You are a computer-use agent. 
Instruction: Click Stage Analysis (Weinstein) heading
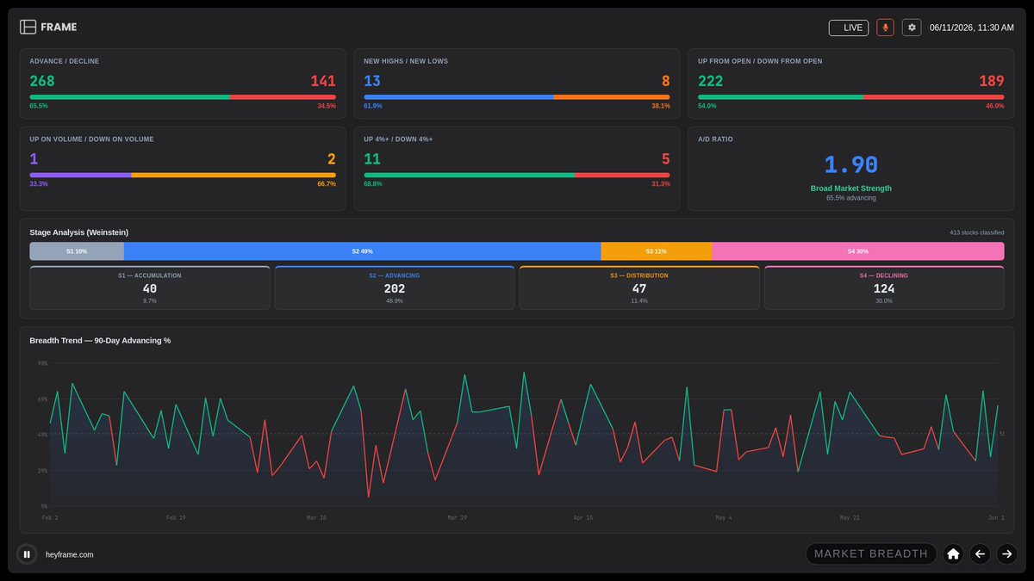point(79,232)
